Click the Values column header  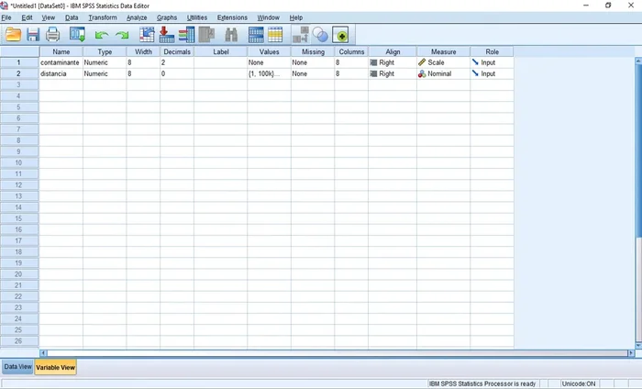[269, 51]
